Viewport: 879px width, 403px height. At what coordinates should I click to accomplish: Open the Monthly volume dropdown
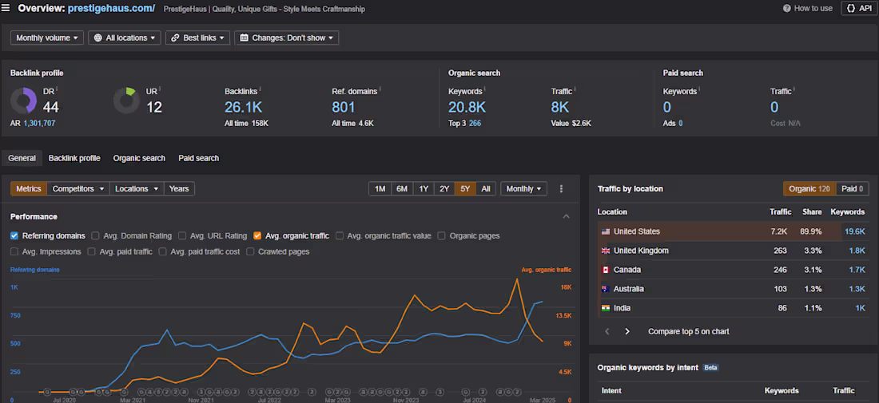(x=48, y=38)
